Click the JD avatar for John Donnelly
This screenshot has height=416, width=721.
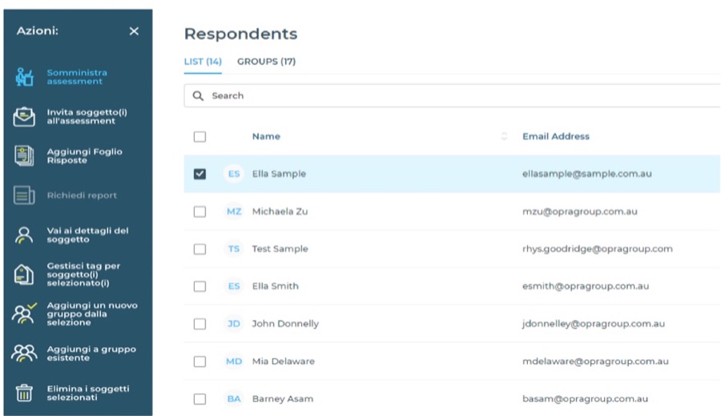point(234,324)
